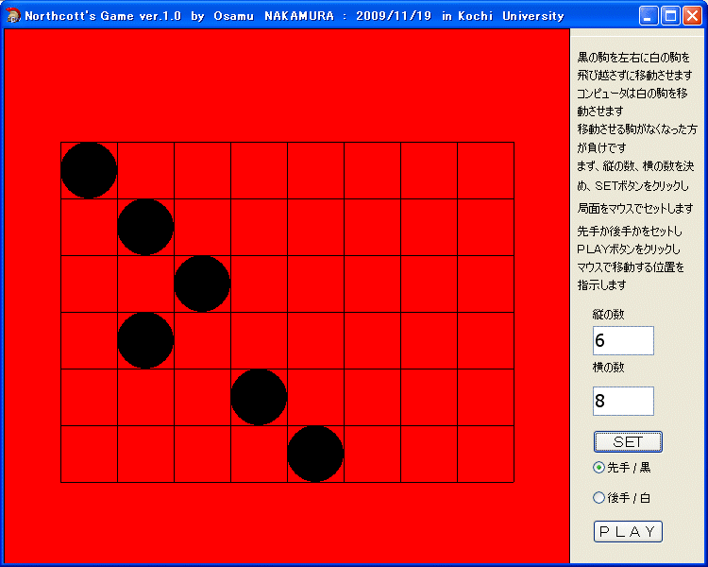This screenshot has width=708, height=567.
Task: Minimize the Northcott's Game window
Action: [x=649, y=16]
